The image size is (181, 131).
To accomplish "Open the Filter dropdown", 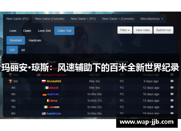I will (x=125, y=30).
